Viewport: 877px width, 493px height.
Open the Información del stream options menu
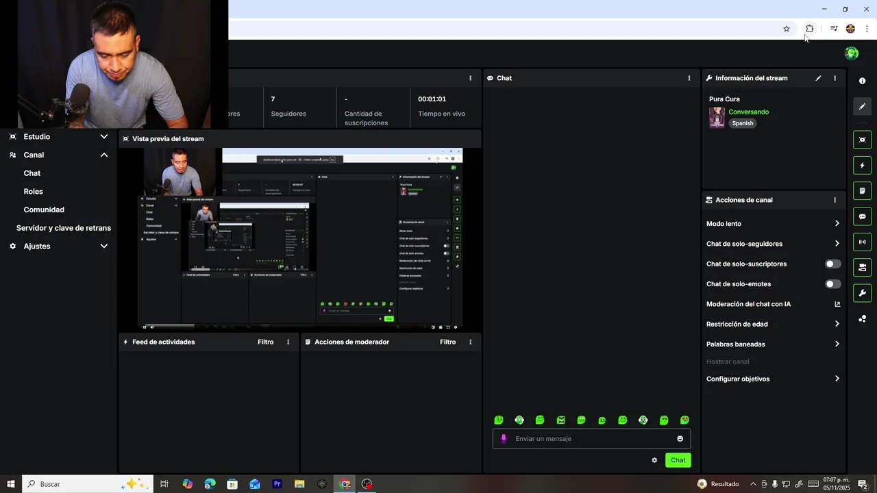[x=835, y=78]
